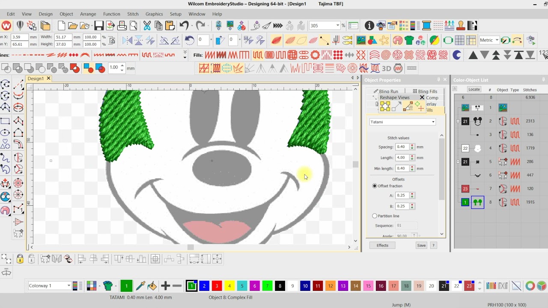Select the Partition line radio button
This screenshot has width=548, height=308.
click(375, 216)
